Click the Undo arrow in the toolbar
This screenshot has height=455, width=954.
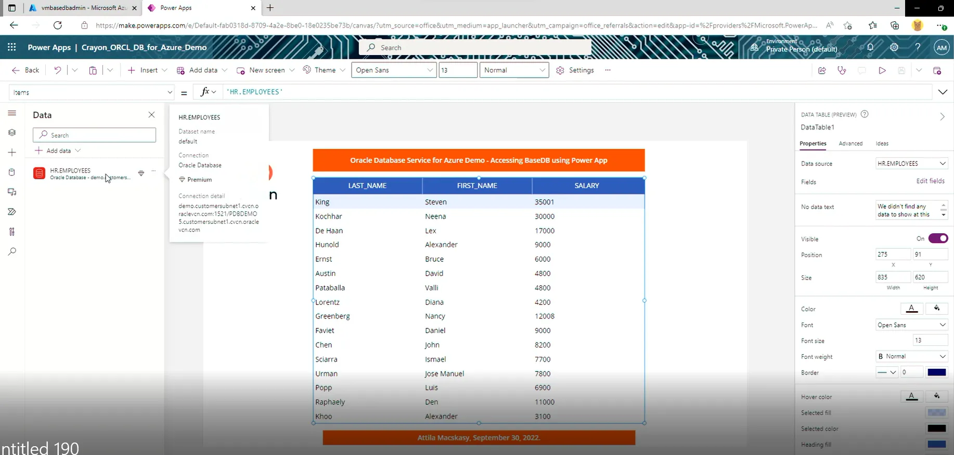tap(58, 70)
